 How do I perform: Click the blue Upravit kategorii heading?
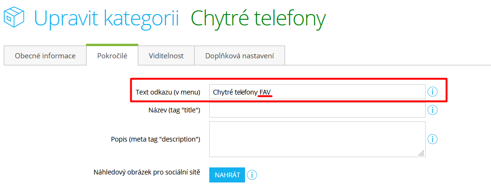tap(106, 19)
